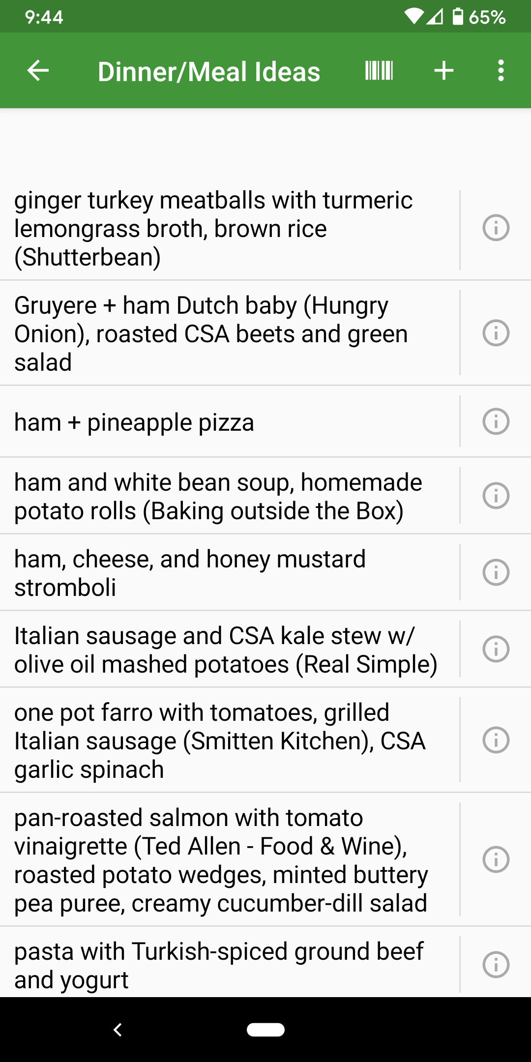View info for one pot farro item
Image resolution: width=531 pixels, height=1062 pixels.
tap(496, 740)
